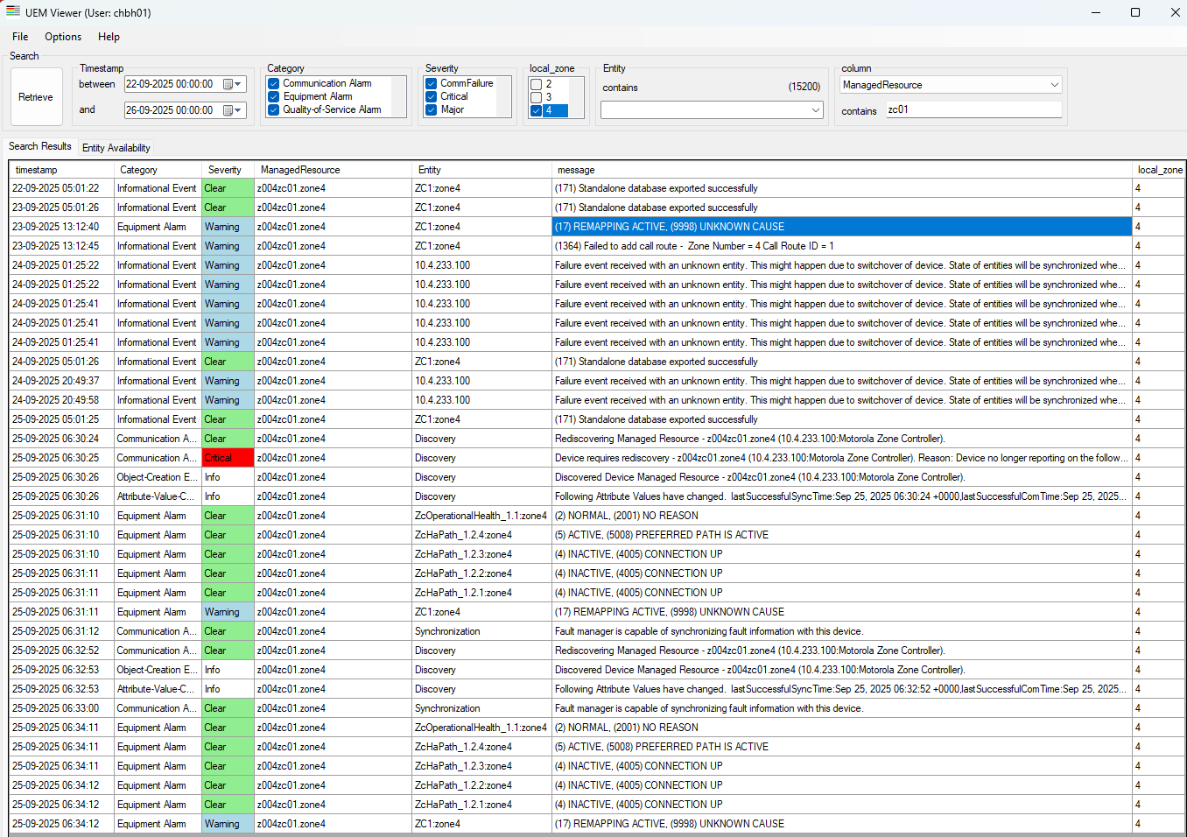Expand the 'and' date dropdown arrow

239,110
